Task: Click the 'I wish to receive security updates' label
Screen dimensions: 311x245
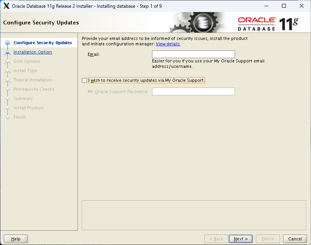Action: [x=146, y=80]
